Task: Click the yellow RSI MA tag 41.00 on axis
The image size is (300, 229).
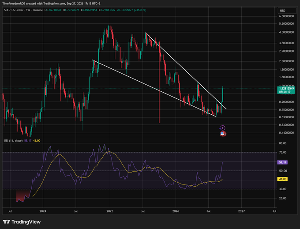Action: (283, 179)
